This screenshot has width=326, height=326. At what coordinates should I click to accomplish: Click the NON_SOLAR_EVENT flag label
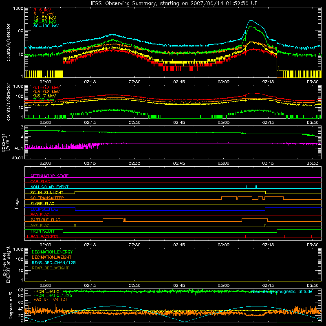[49, 187]
